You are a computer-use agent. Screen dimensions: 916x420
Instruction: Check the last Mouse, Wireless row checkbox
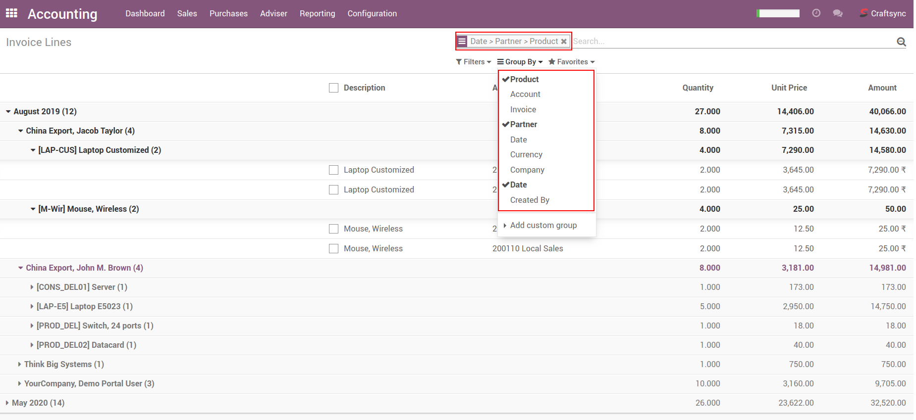333,249
